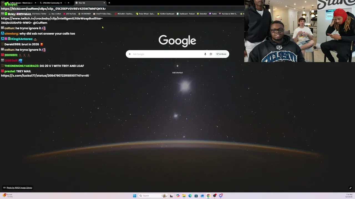Open Task View in the taskbar

click(171, 196)
